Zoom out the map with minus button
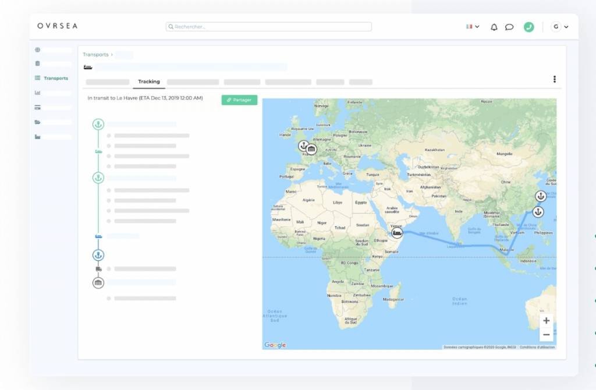 pos(546,335)
